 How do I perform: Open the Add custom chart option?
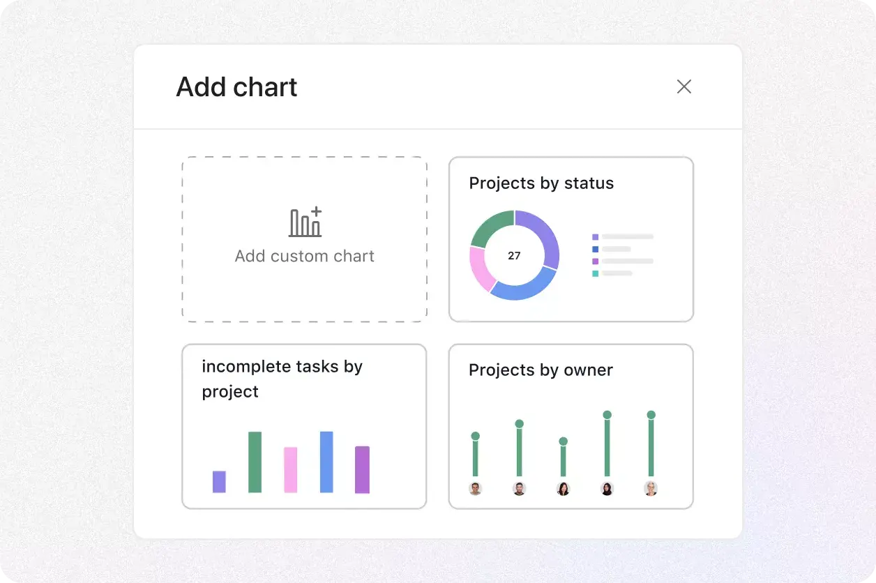tap(305, 239)
